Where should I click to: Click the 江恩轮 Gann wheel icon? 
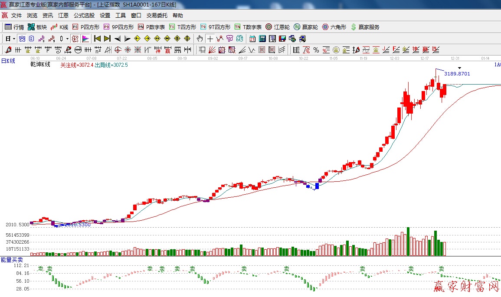pyautogui.click(x=278, y=27)
